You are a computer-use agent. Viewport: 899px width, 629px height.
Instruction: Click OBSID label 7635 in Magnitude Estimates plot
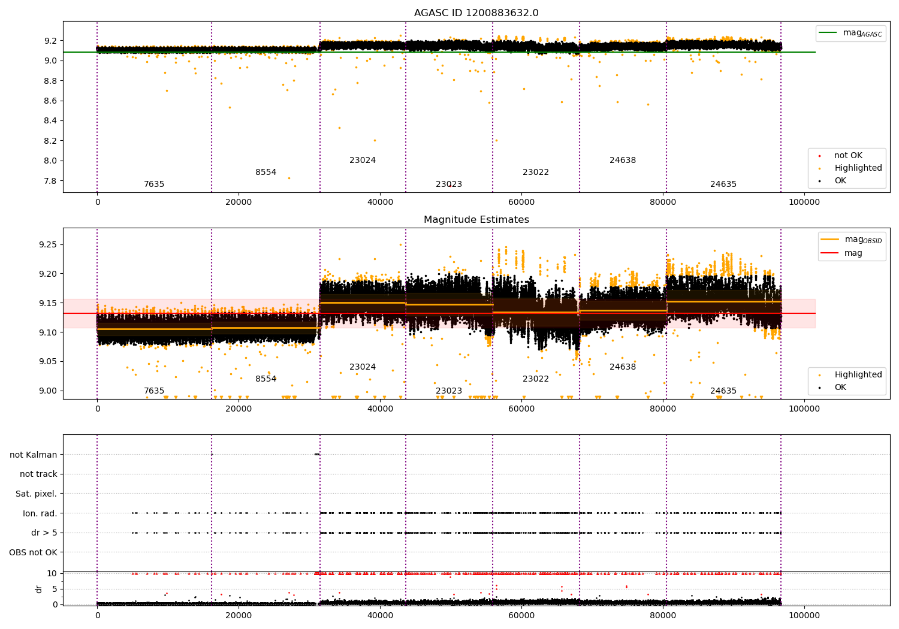pyautogui.click(x=154, y=391)
